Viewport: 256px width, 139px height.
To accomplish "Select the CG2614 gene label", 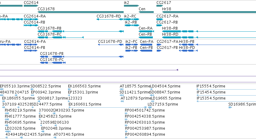I will [31, 3].
